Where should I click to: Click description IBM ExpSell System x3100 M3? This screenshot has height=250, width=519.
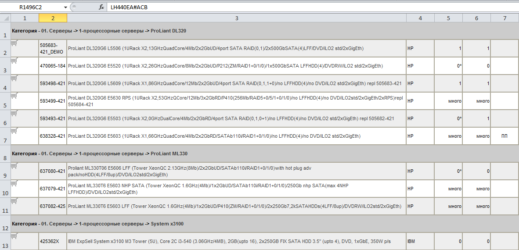(x=237, y=241)
